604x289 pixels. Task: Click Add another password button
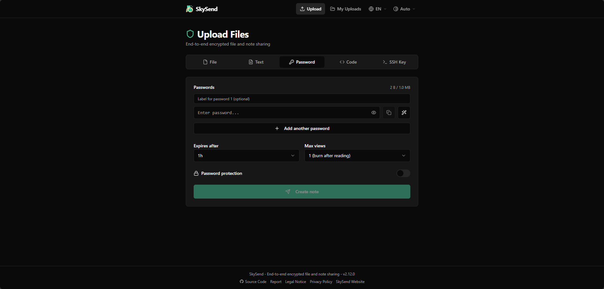click(302, 128)
